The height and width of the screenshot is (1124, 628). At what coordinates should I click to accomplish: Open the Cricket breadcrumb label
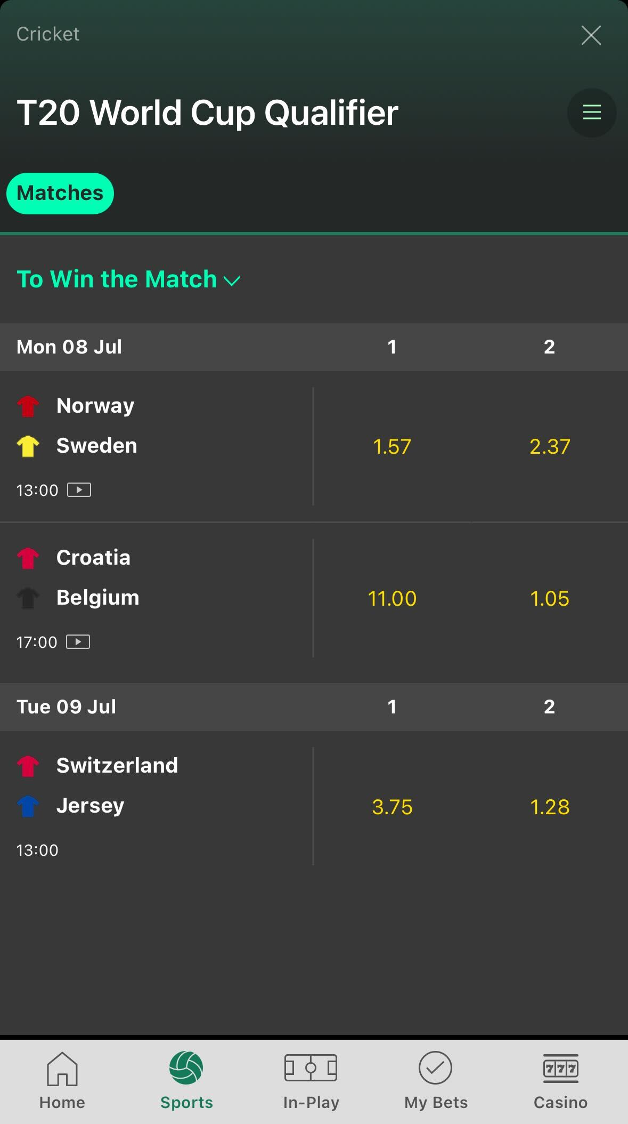pyautogui.click(x=47, y=34)
